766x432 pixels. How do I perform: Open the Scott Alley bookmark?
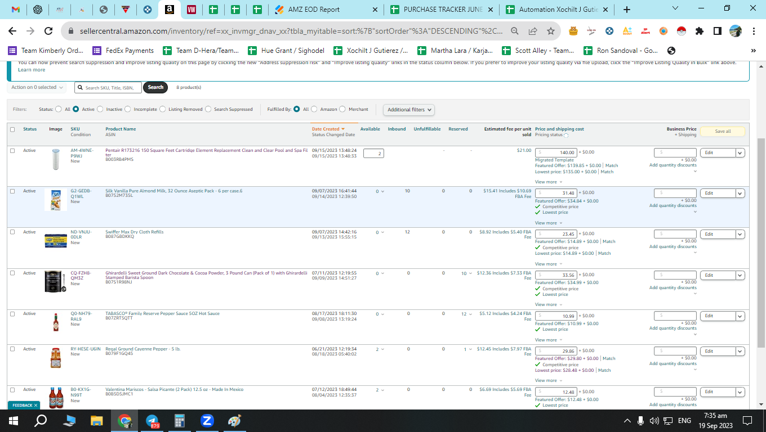click(538, 51)
